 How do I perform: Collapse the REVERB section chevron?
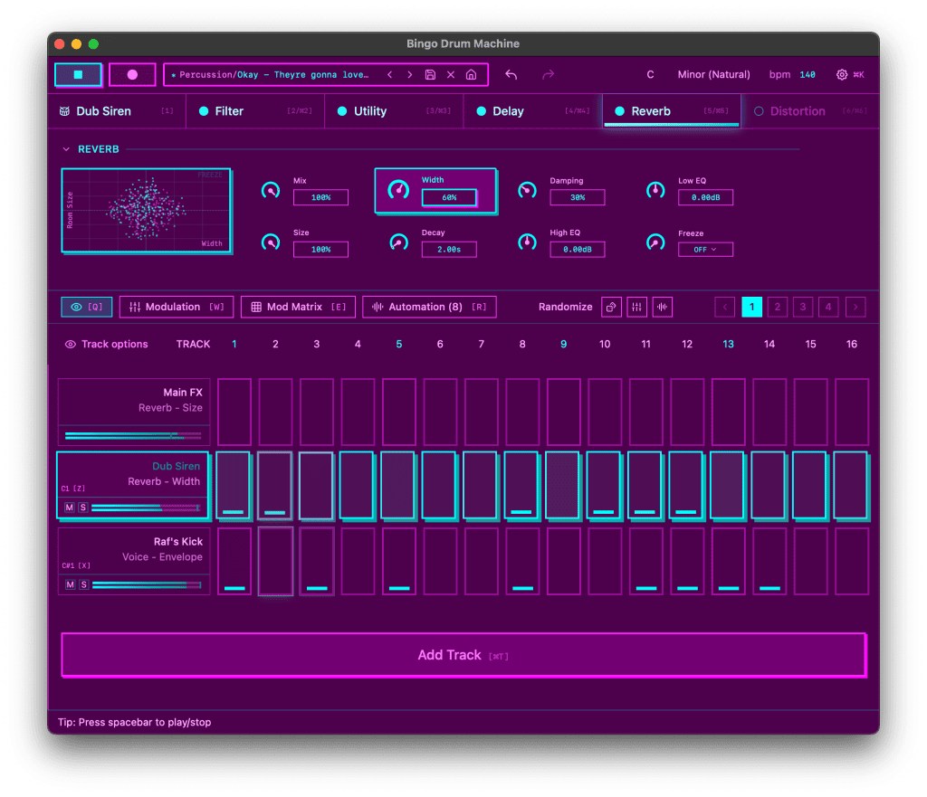pyautogui.click(x=65, y=148)
